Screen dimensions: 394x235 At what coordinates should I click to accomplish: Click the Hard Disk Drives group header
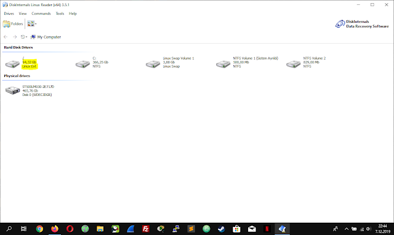pos(18,47)
